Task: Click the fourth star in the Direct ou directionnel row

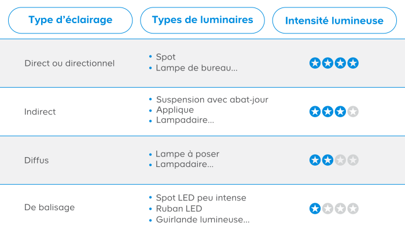Action: click(x=353, y=63)
